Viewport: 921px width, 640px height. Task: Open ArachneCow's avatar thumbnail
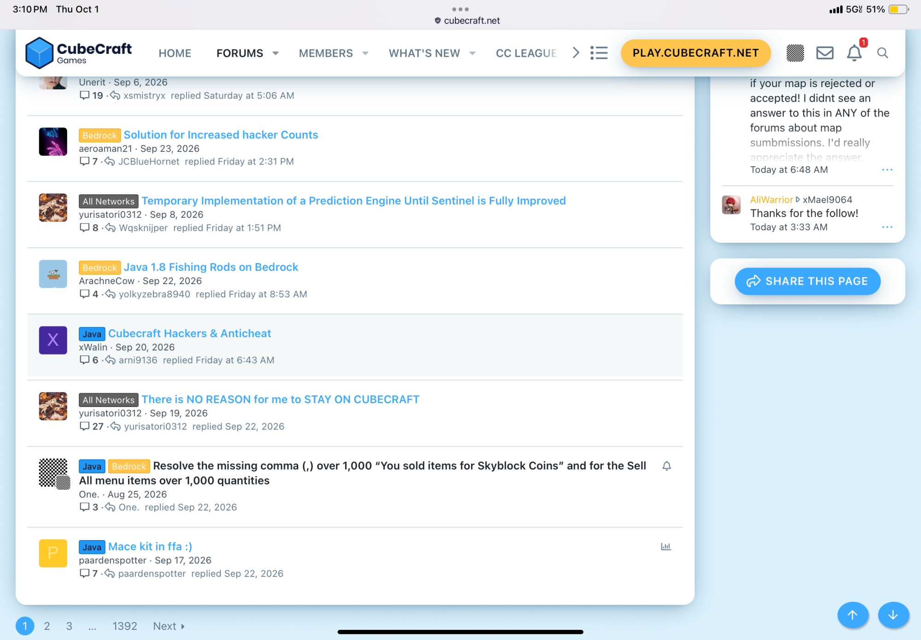(x=53, y=274)
